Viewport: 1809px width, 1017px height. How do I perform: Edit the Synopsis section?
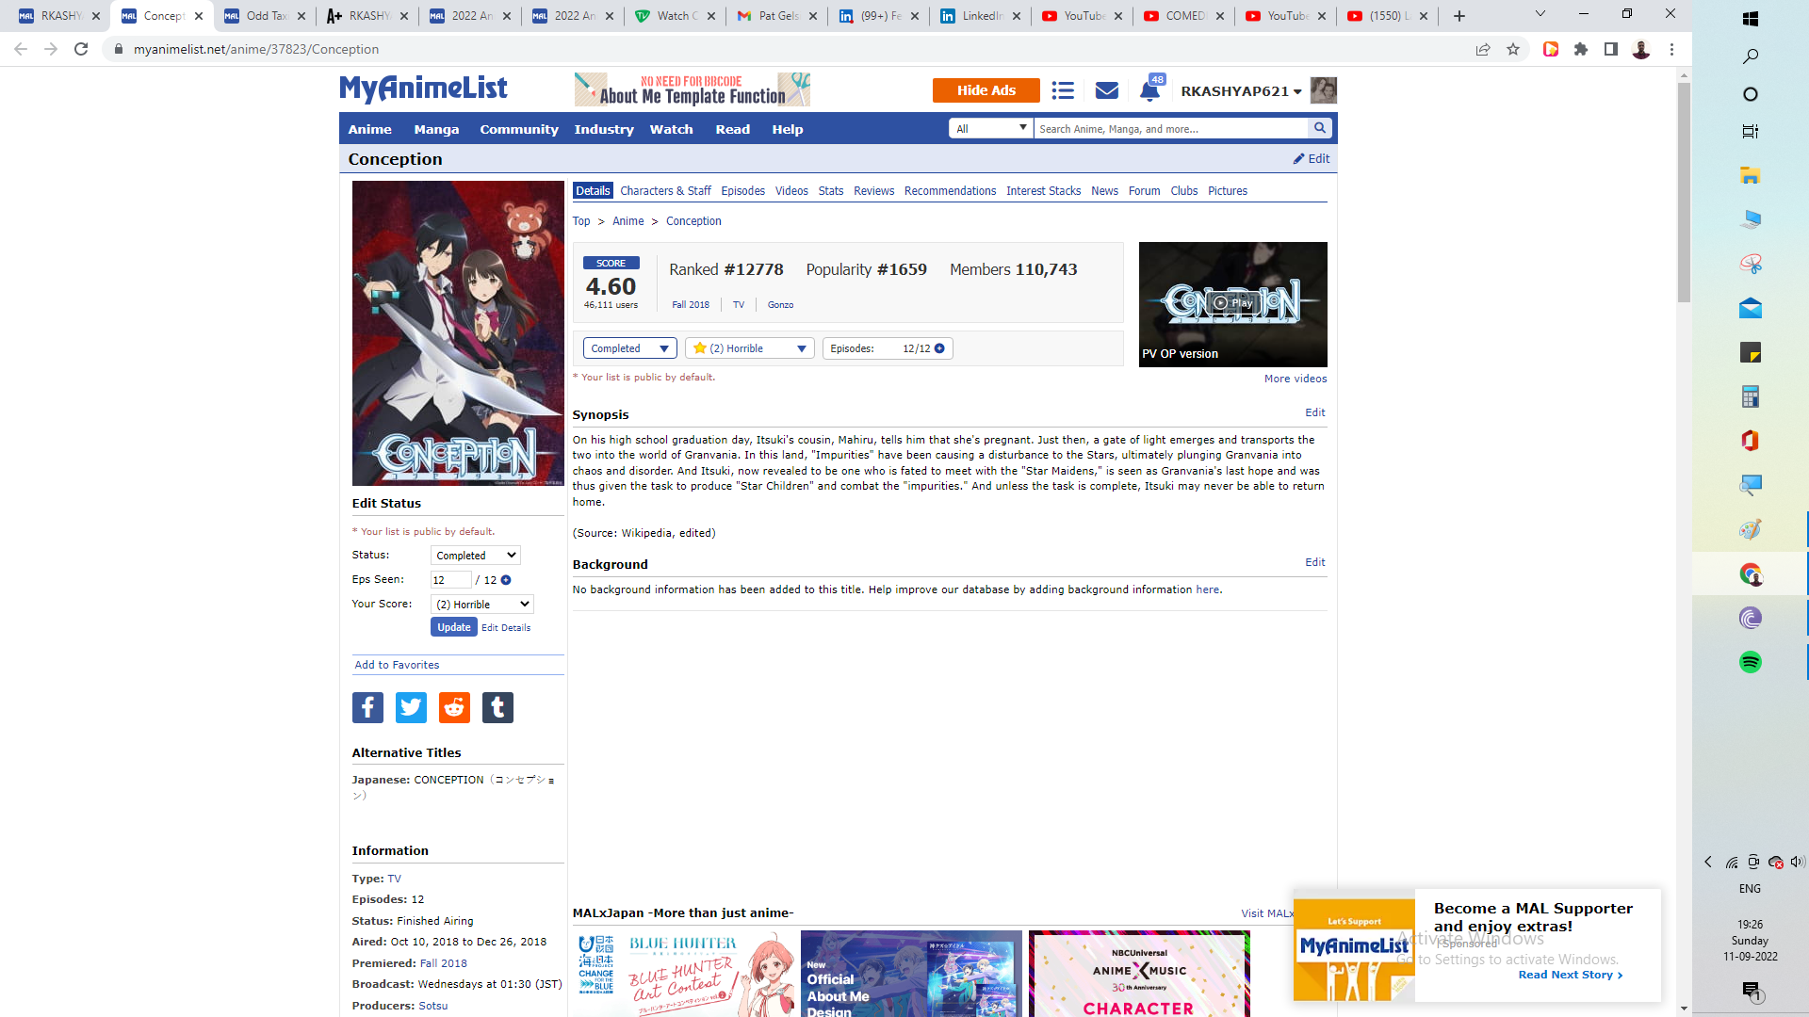point(1314,412)
